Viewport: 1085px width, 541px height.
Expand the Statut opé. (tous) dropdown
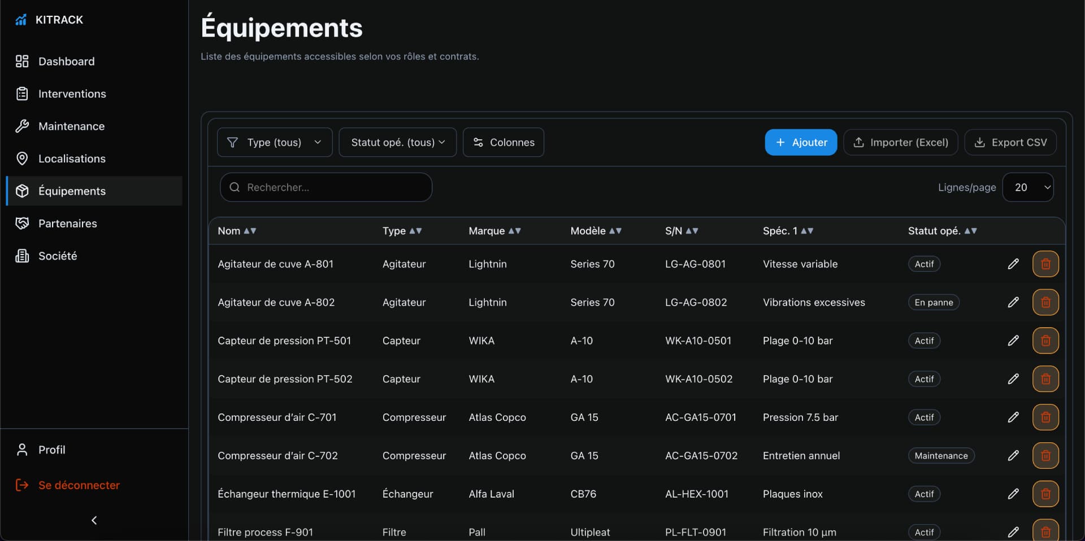tap(398, 142)
